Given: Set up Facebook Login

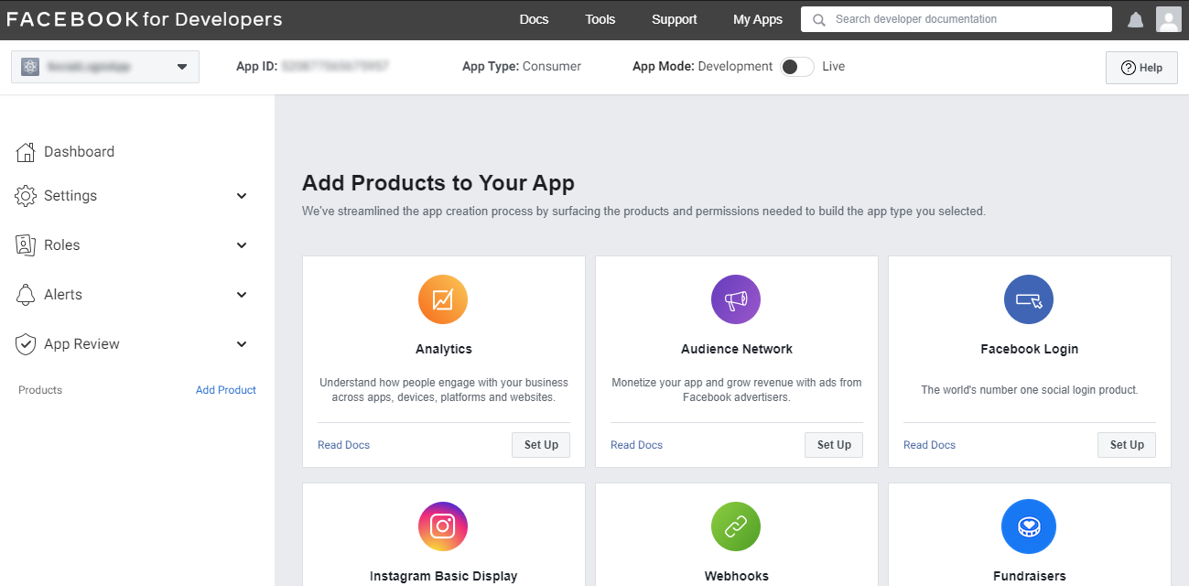Looking at the screenshot, I should tap(1127, 445).
